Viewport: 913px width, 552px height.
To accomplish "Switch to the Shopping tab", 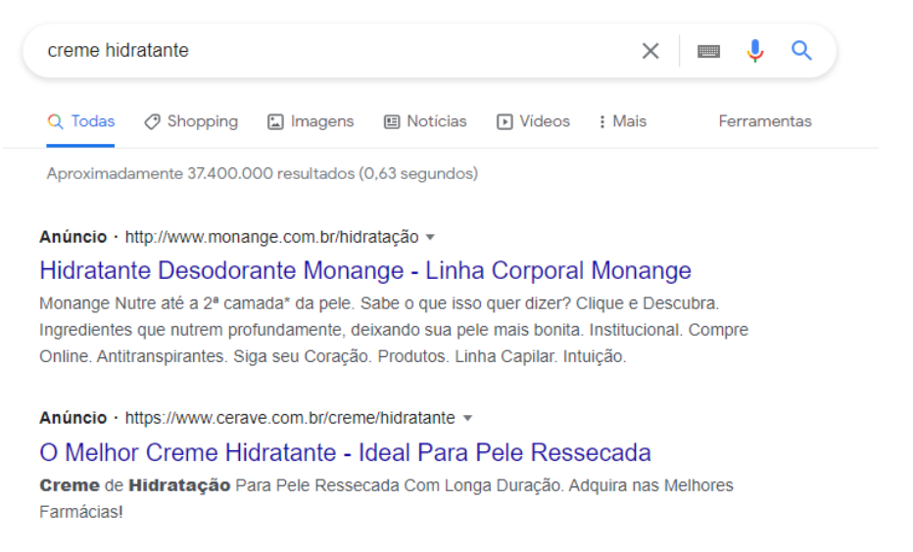I will pos(192,121).
